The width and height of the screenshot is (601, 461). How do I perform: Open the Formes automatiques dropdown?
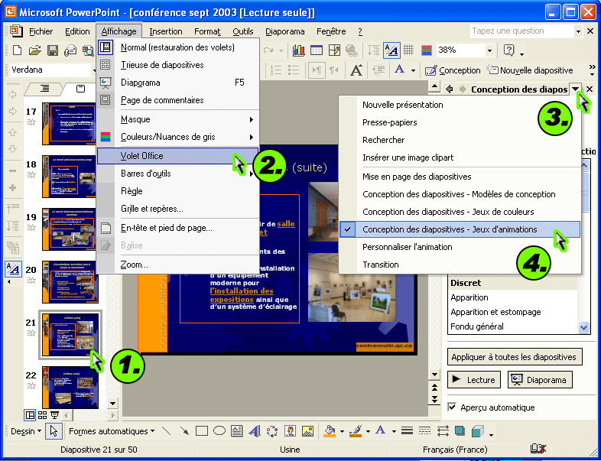[112, 431]
